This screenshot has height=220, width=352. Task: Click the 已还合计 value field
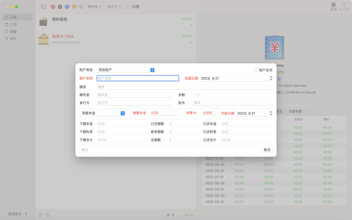click(x=246, y=140)
